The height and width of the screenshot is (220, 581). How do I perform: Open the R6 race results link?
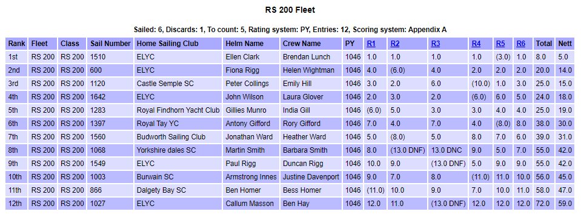pos(520,44)
